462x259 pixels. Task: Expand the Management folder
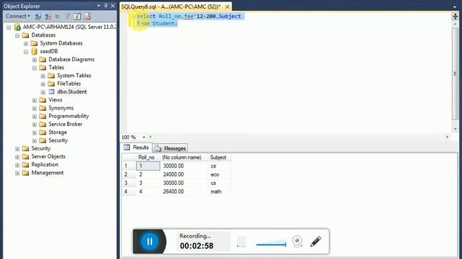[17, 173]
